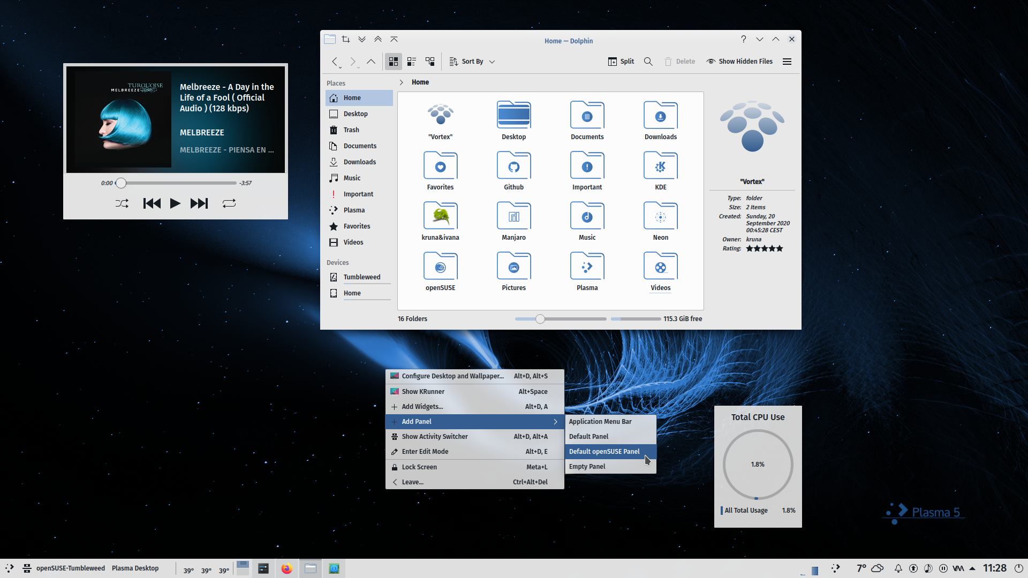The width and height of the screenshot is (1028, 578).
Task: Skip to next track
Action: (x=199, y=203)
